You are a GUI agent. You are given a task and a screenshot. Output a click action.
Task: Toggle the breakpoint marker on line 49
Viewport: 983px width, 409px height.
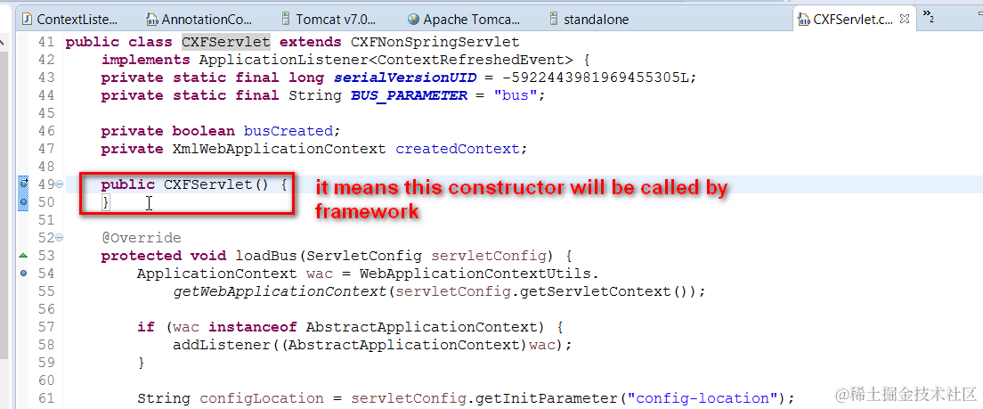24,184
